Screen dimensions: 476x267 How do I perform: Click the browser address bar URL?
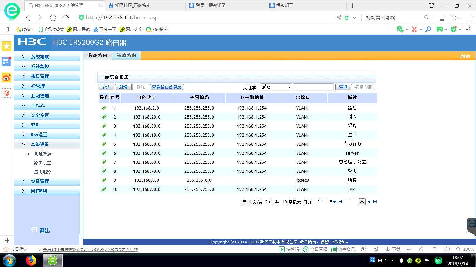122,18
